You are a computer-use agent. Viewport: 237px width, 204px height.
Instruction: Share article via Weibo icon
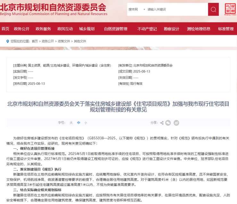(x=176, y=123)
